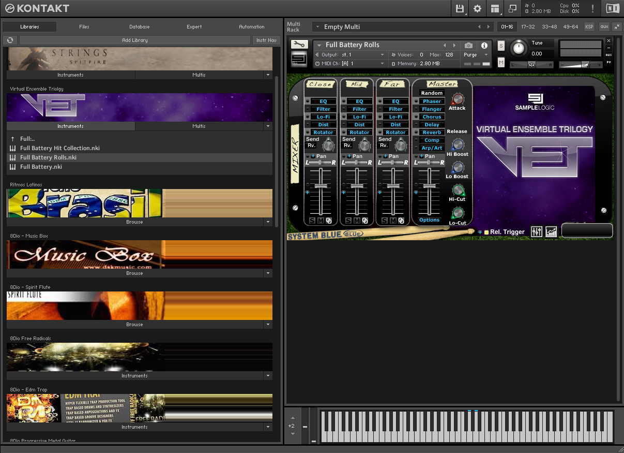Mute the Far mixer channel

[393, 221]
